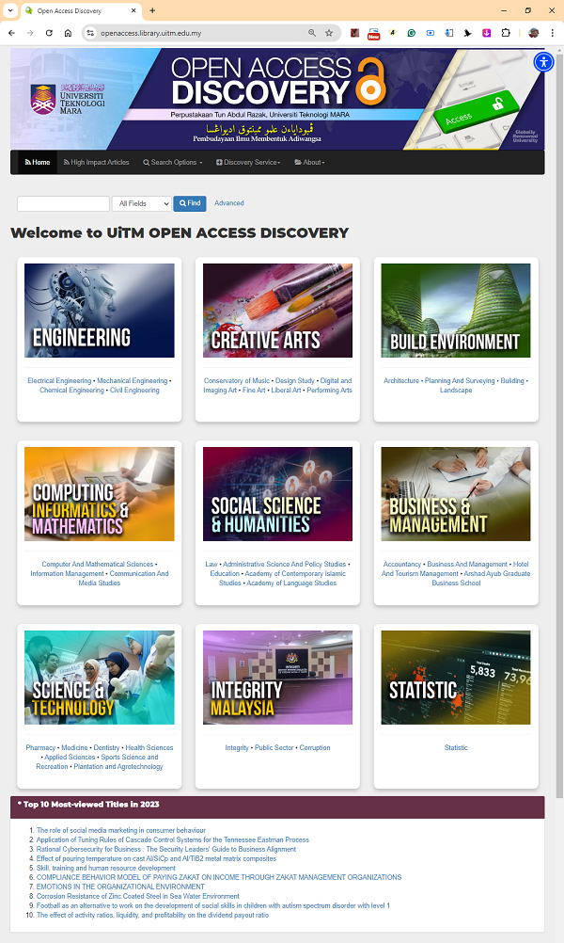Go to the browser home page icon

pos(68,33)
